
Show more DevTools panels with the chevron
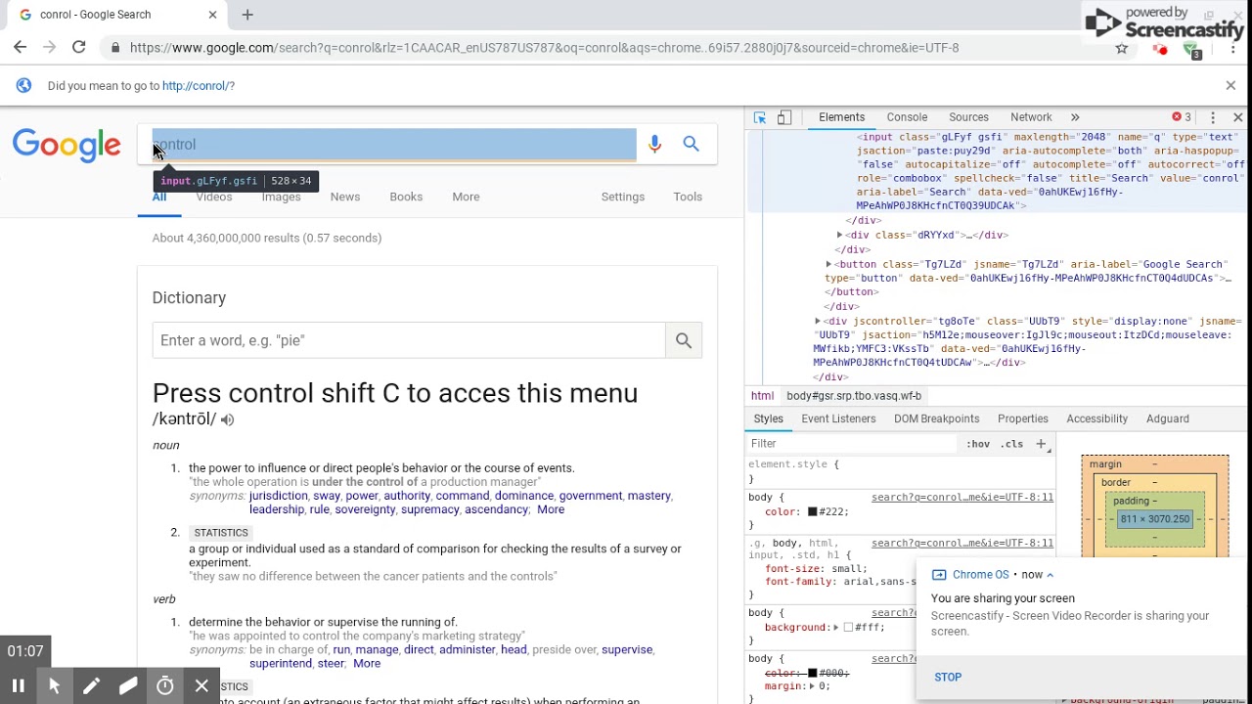[1075, 117]
